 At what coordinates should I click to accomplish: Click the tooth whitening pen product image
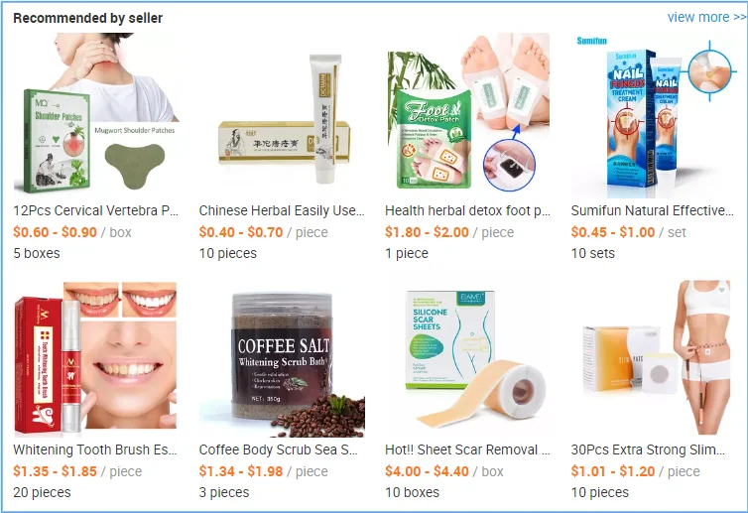96,358
